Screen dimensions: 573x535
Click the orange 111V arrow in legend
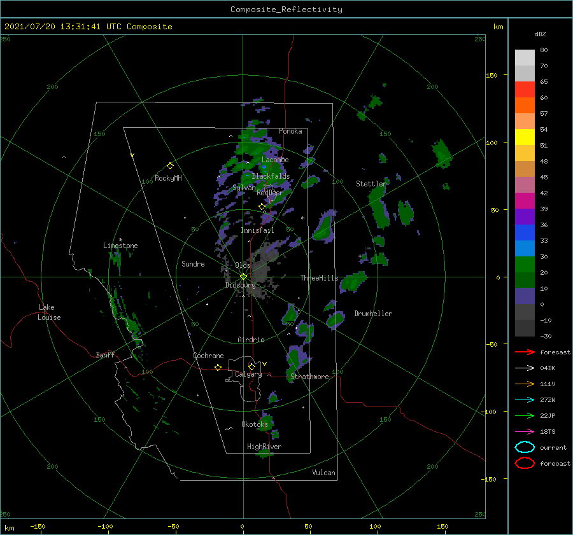tap(525, 384)
